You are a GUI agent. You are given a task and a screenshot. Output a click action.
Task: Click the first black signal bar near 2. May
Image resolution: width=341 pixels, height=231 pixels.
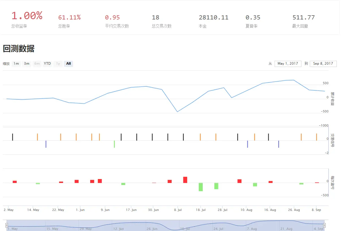click(x=12, y=137)
